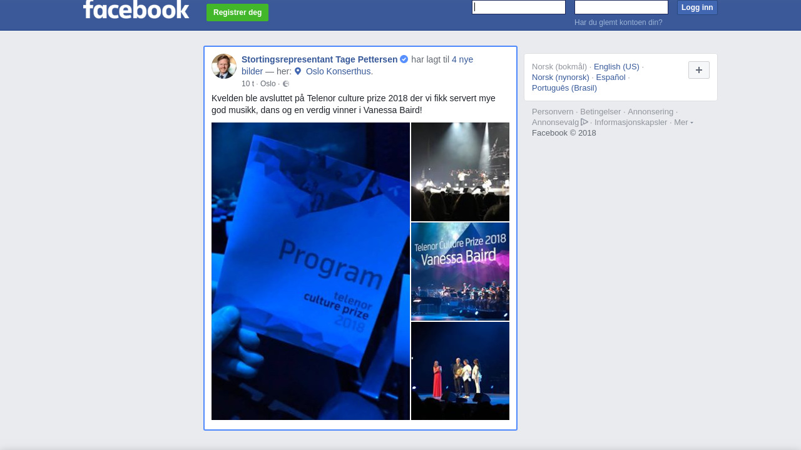Click the Facebook © 2018 text
The image size is (801, 450).
(x=564, y=133)
